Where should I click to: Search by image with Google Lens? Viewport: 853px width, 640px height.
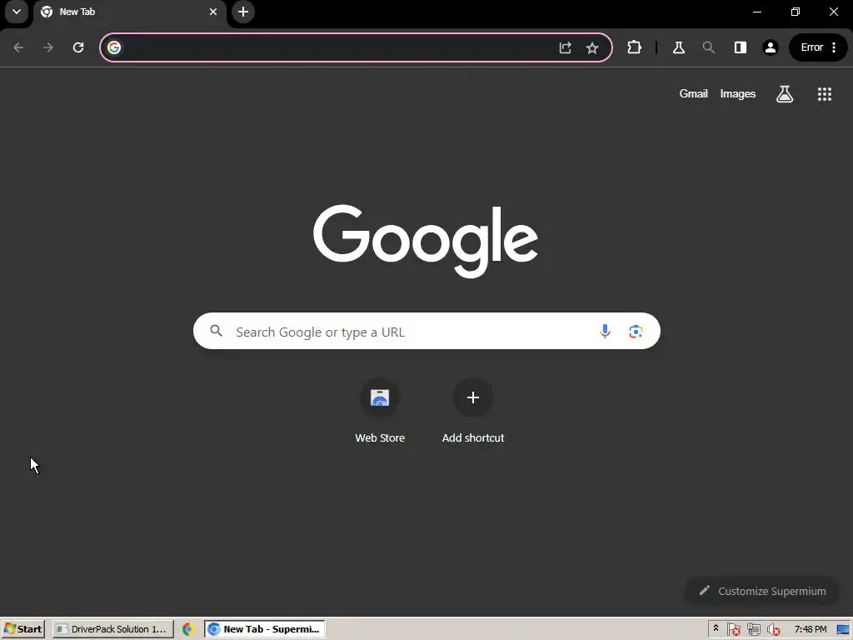(636, 331)
